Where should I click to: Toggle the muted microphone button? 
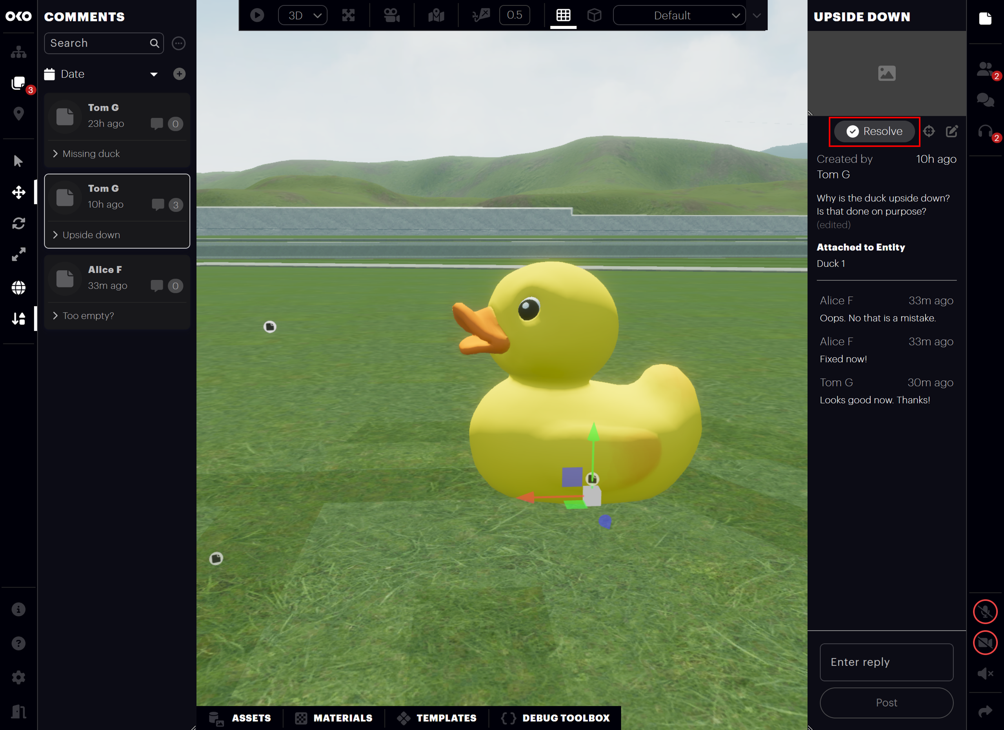coord(985,612)
